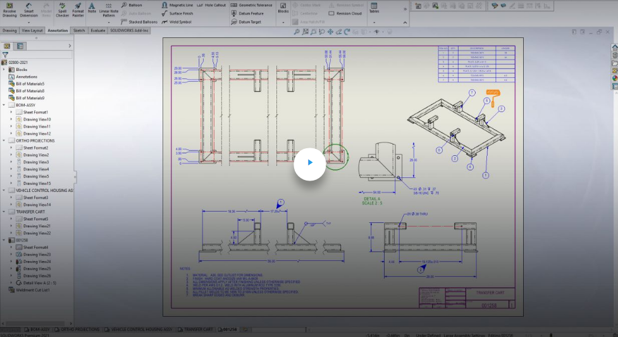Screen dimensions: 618x337
Task: Click the Note annotation tool
Action: click(92, 9)
